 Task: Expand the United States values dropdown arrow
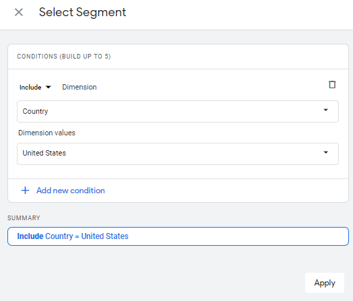coord(325,152)
